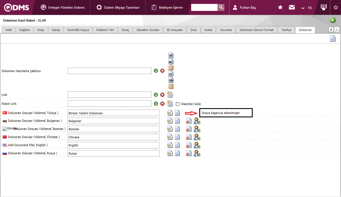Click the Doküman Hazırlama Şablonu input field

tap(110, 71)
